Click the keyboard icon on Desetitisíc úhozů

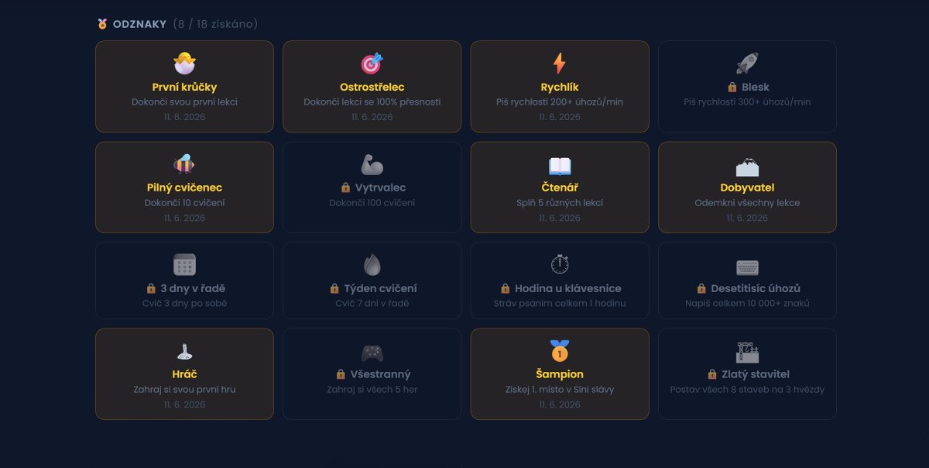pyautogui.click(x=747, y=267)
